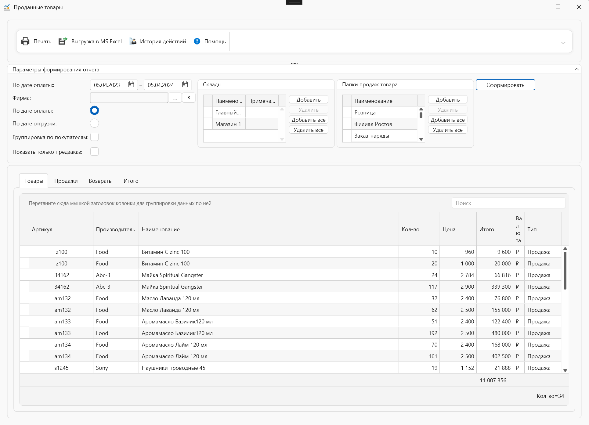Image resolution: width=589 pixels, height=425 pixels.
Task: Click the 'Поиск' search field
Action: pyautogui.click(x=508, y=203)
